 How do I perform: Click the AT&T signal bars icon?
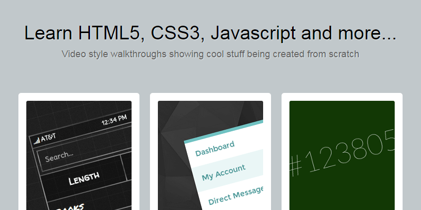(37, 141)
